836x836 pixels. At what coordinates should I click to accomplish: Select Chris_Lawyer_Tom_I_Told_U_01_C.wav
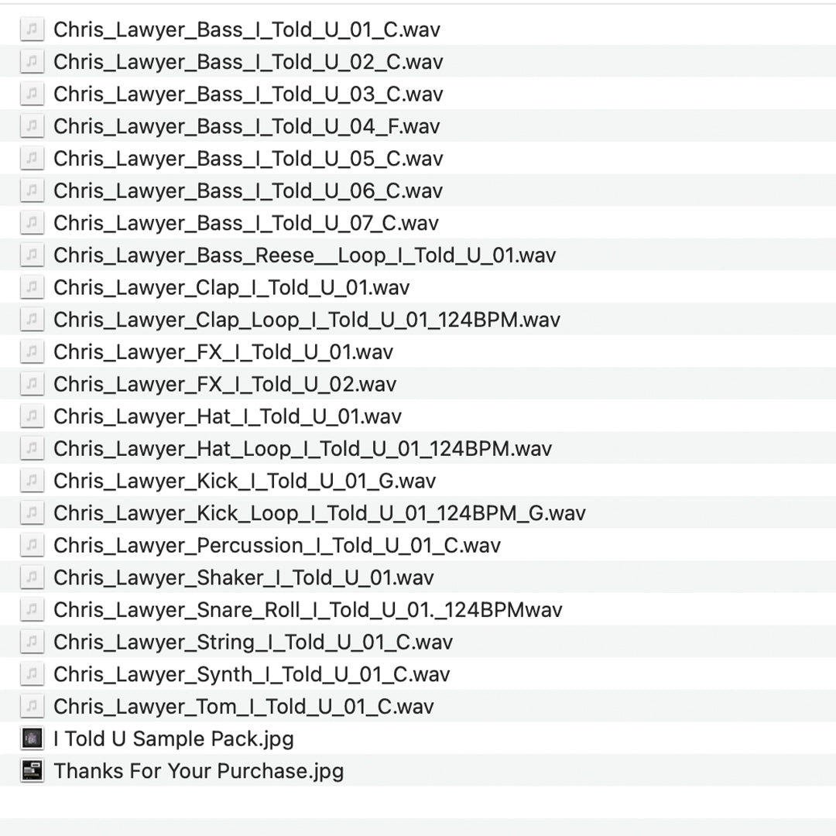pos(243,707)
